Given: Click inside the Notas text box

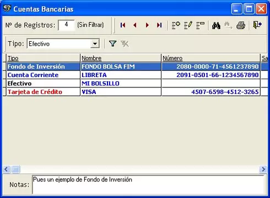Looking at the screenshot, I should [148, 184].
